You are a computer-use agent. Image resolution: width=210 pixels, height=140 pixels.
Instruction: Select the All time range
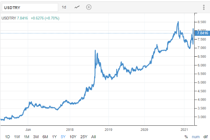tap(93, 137)
